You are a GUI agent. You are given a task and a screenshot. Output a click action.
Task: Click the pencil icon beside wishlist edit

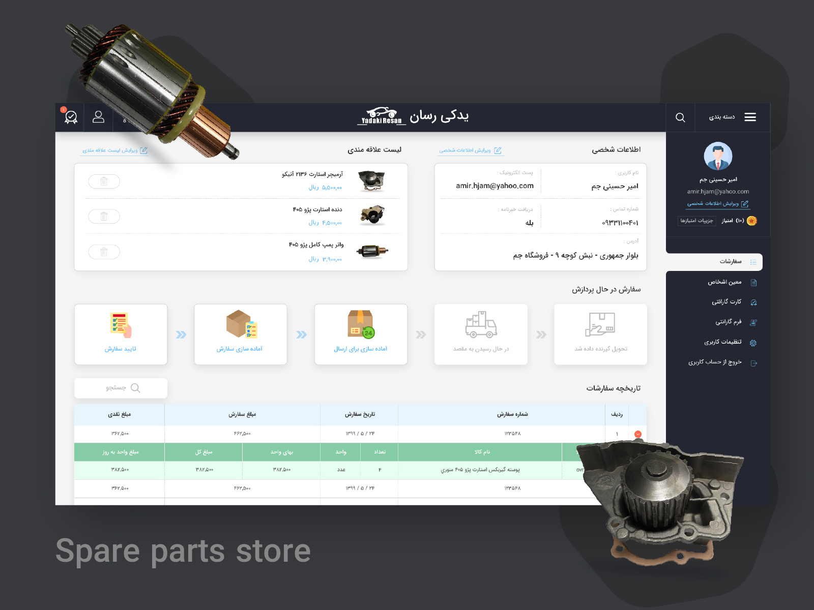(x=143, y=150)
